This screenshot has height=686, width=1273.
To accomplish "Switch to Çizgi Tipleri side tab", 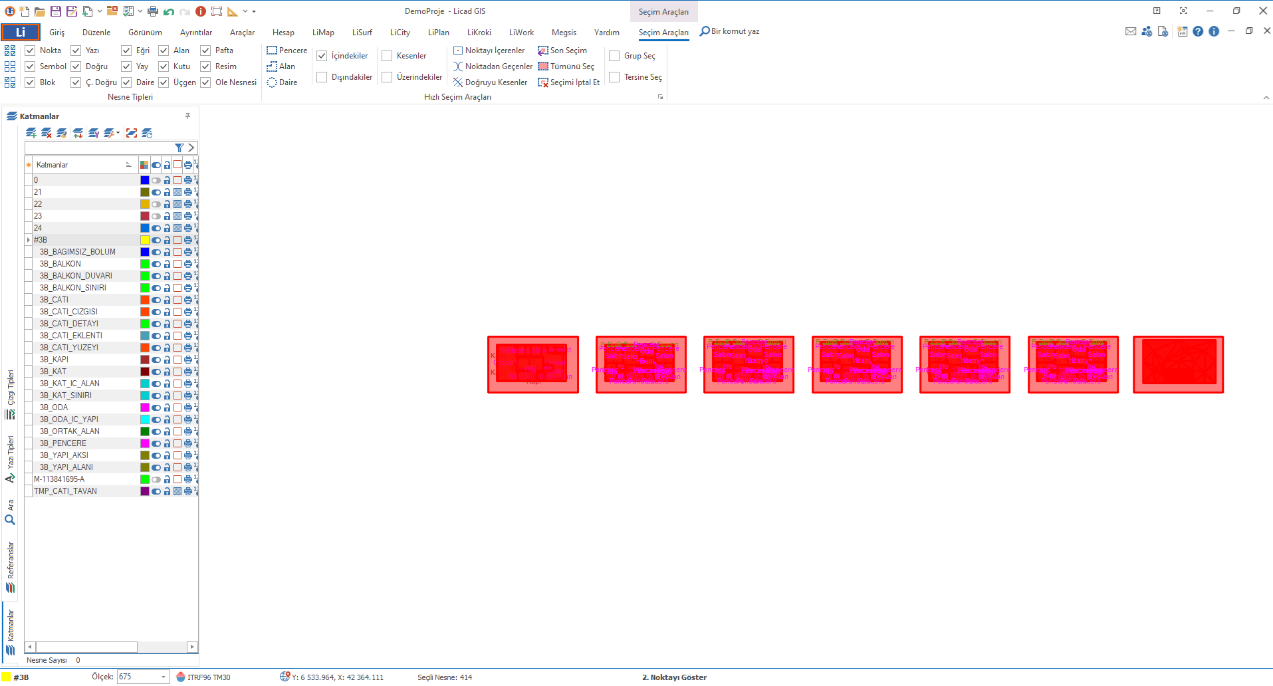I will 11,394.
